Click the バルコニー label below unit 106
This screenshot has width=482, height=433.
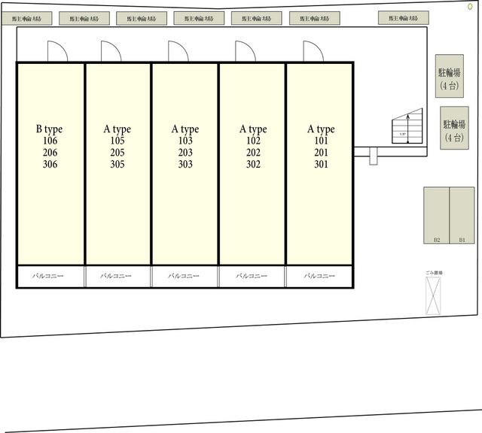[48, 276]
